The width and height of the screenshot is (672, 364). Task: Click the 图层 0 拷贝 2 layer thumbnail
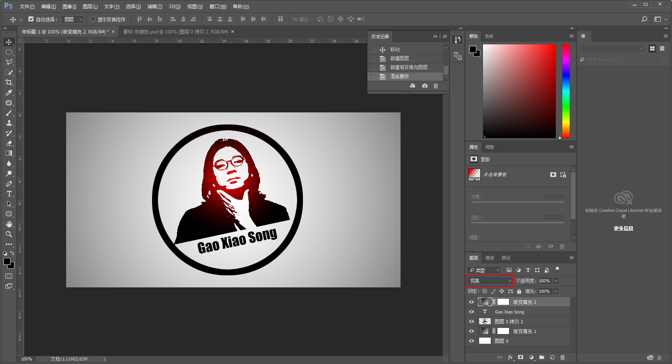click(485, 322)
